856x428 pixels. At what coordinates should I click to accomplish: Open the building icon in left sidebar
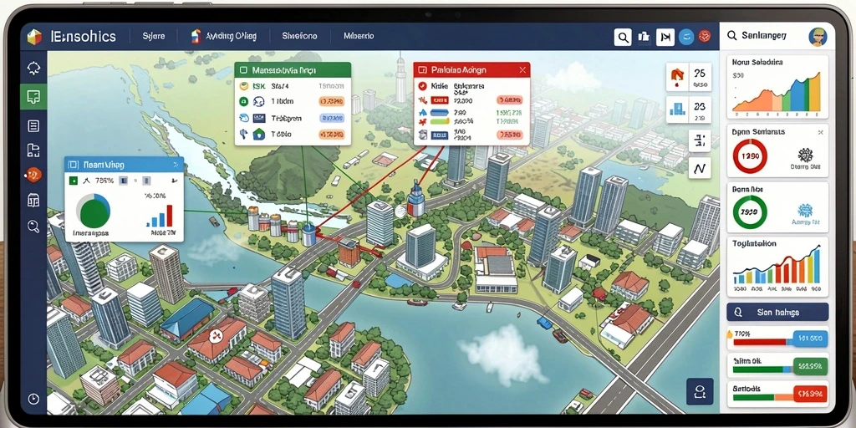point(33,201)
